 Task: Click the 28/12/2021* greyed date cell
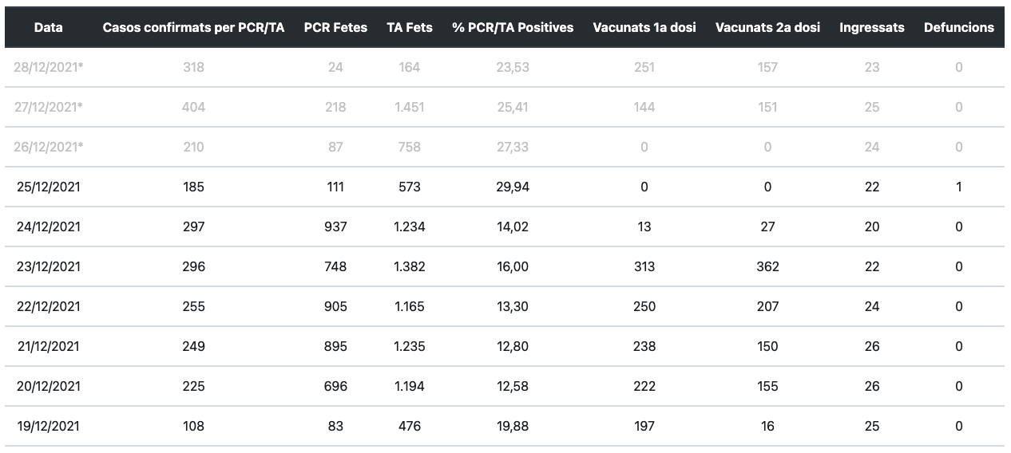49,67
